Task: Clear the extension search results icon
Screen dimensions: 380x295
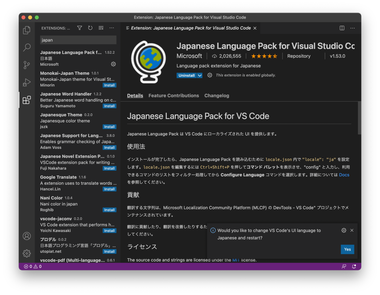Action: tap(101, 28)
